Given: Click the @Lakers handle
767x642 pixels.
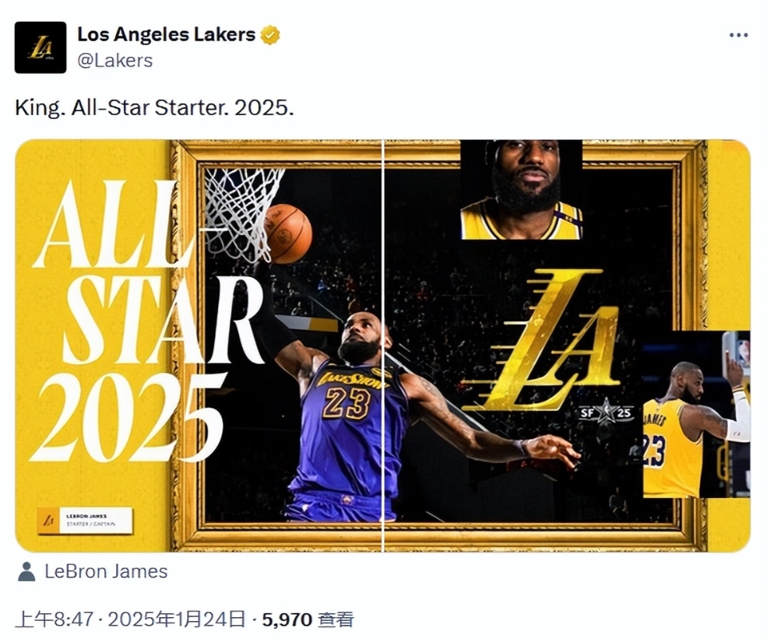Looking at the screenshot, I should tap(115, 61).
